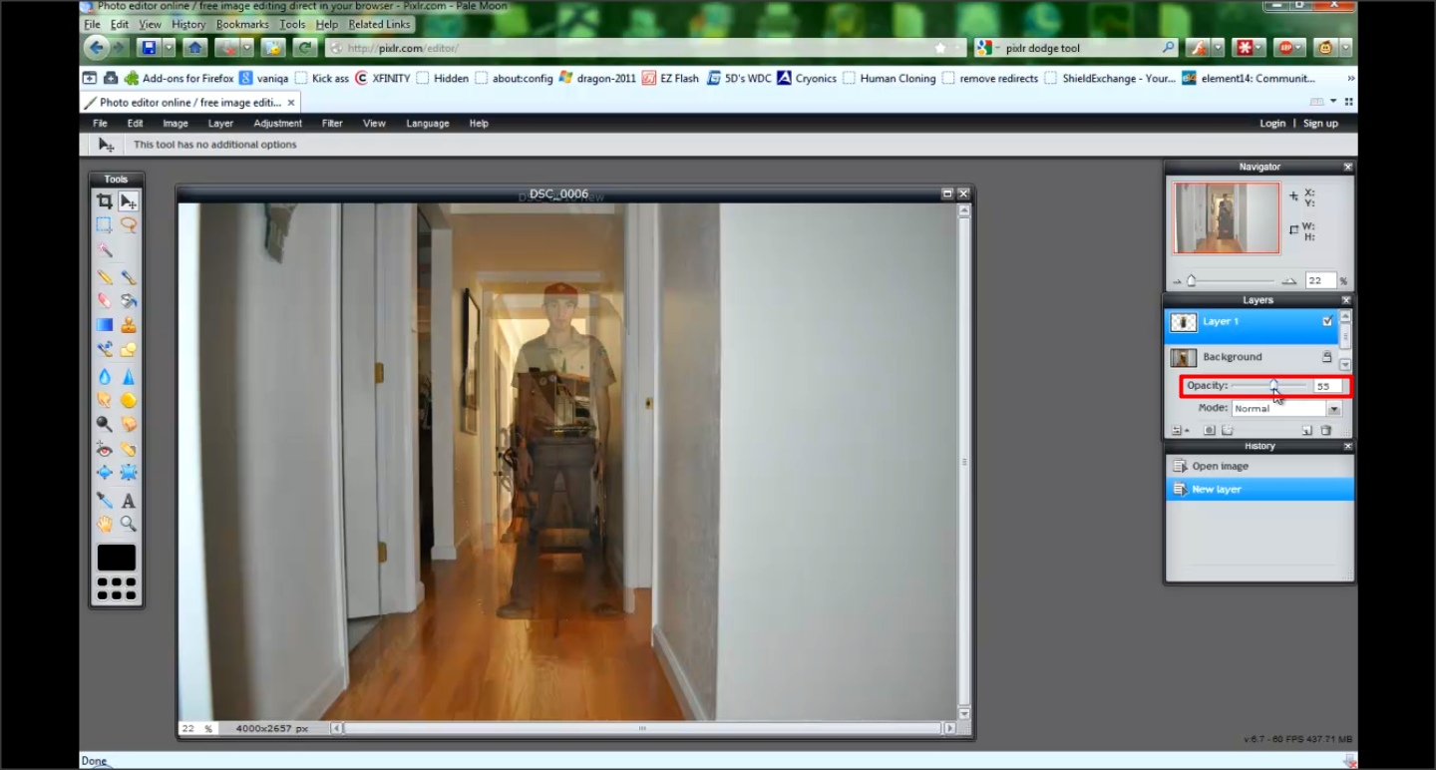The image size is (1436, 770).
Task: Select the Blur droplet tool
Action: point(105,376)
